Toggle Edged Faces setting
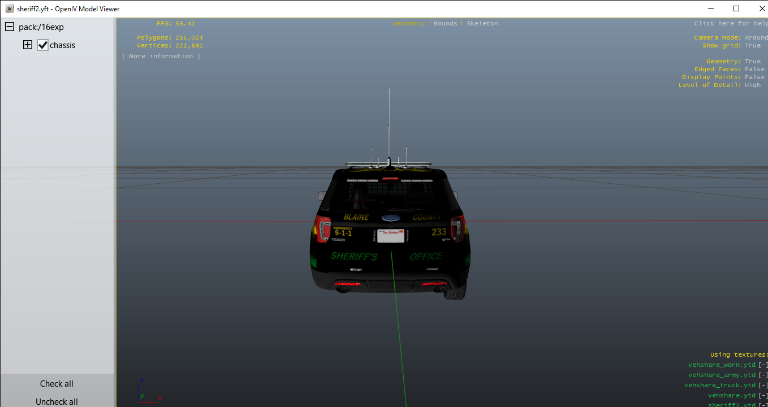This screenshot has width=768, height=407. point(754,70)
